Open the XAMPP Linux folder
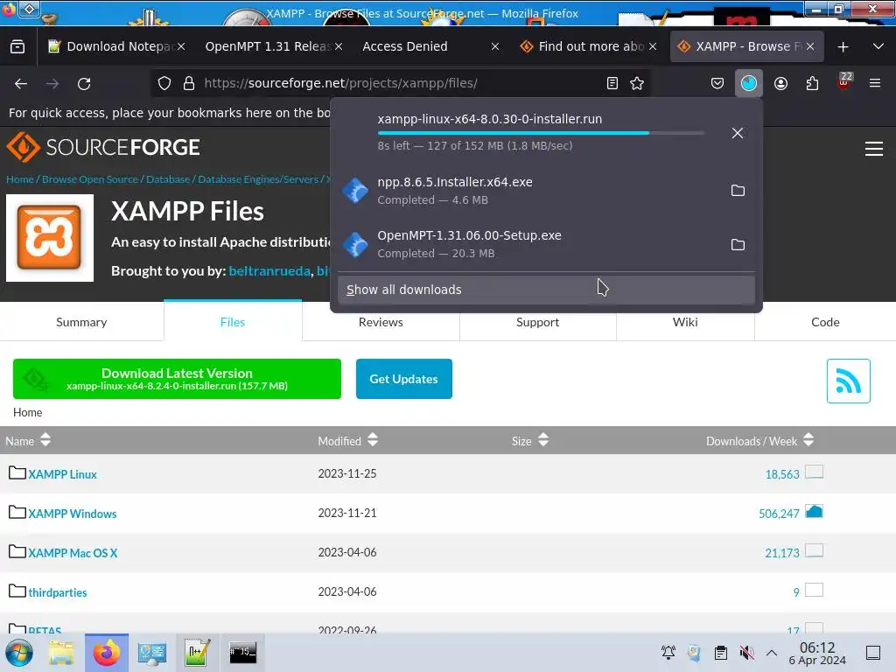896x672 pixels. tap(62, 474)
